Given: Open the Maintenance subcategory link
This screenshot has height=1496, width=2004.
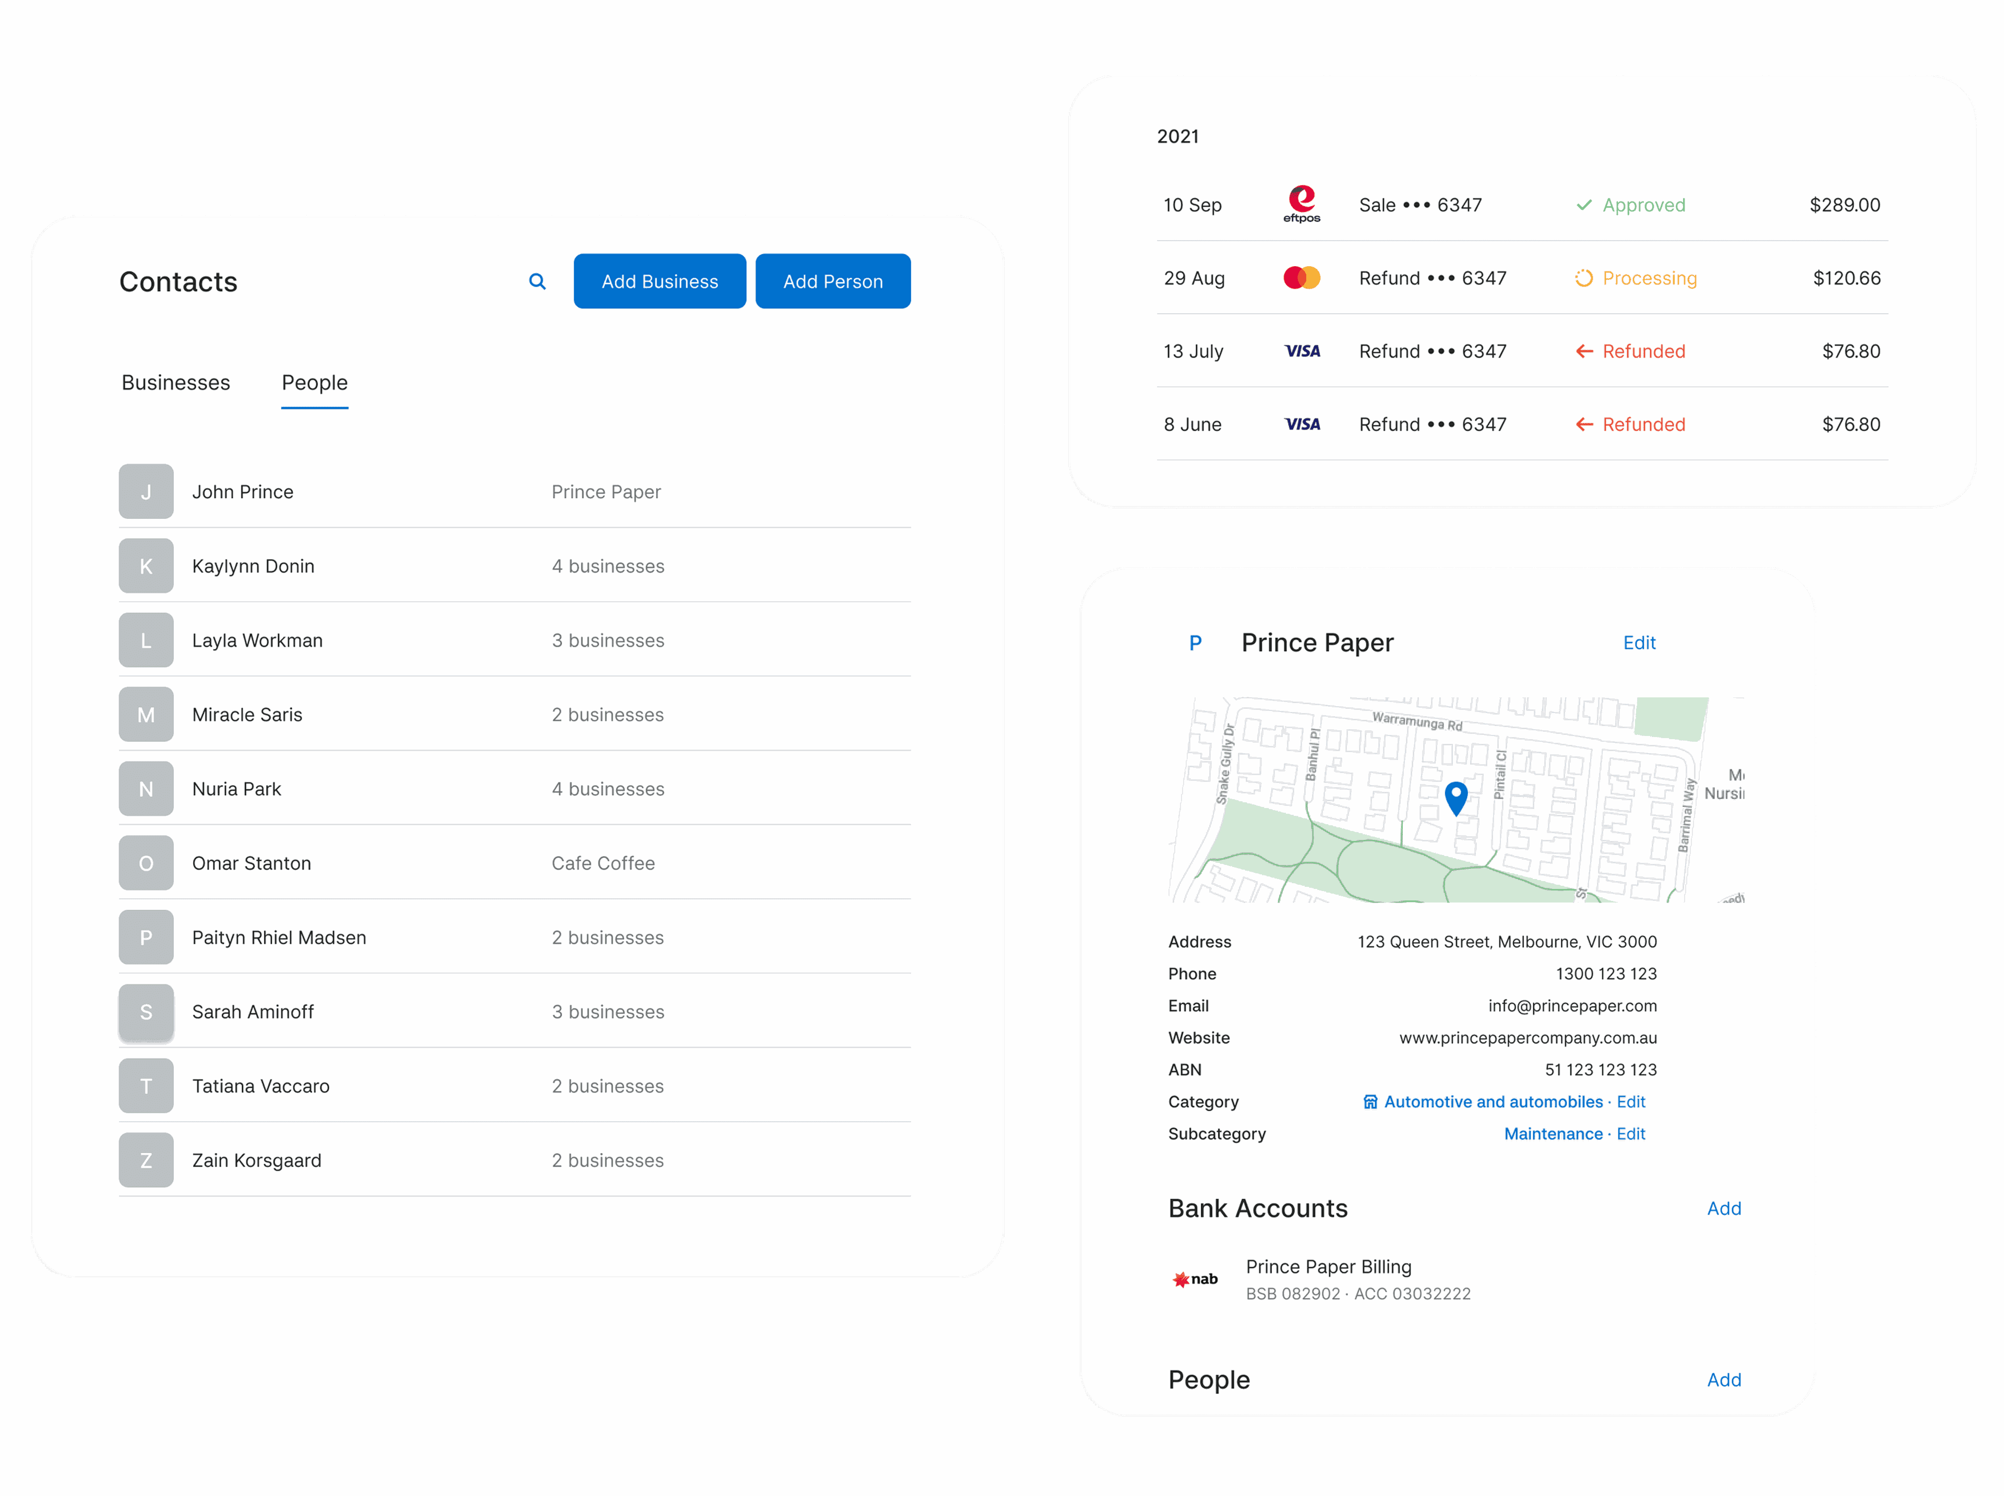Looking at the screenshot, I should [1553, 1134].
